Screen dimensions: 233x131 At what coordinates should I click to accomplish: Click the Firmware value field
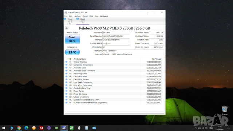coord(116,32)
